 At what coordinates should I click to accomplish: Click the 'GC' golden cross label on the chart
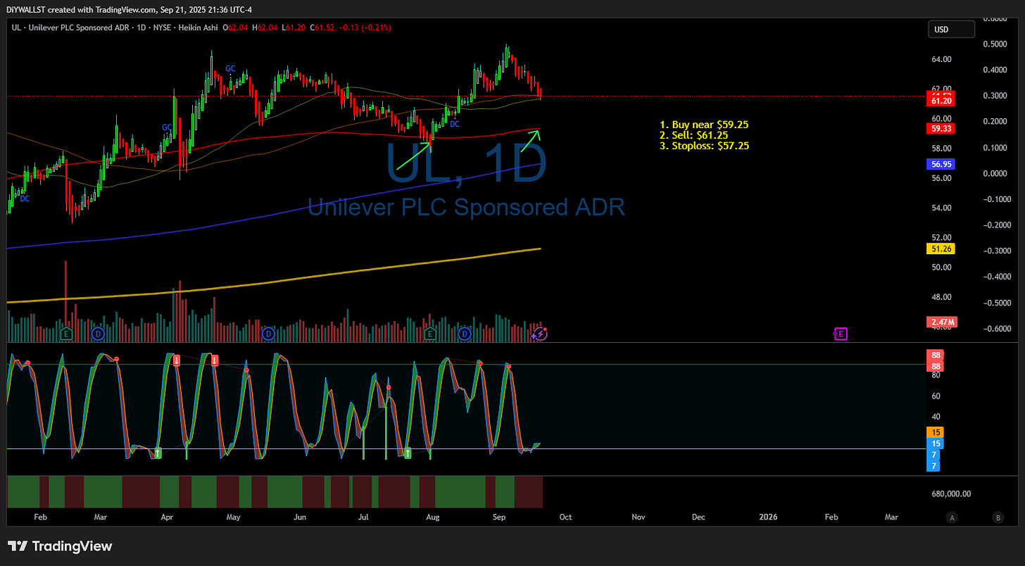tap(229, 68)
